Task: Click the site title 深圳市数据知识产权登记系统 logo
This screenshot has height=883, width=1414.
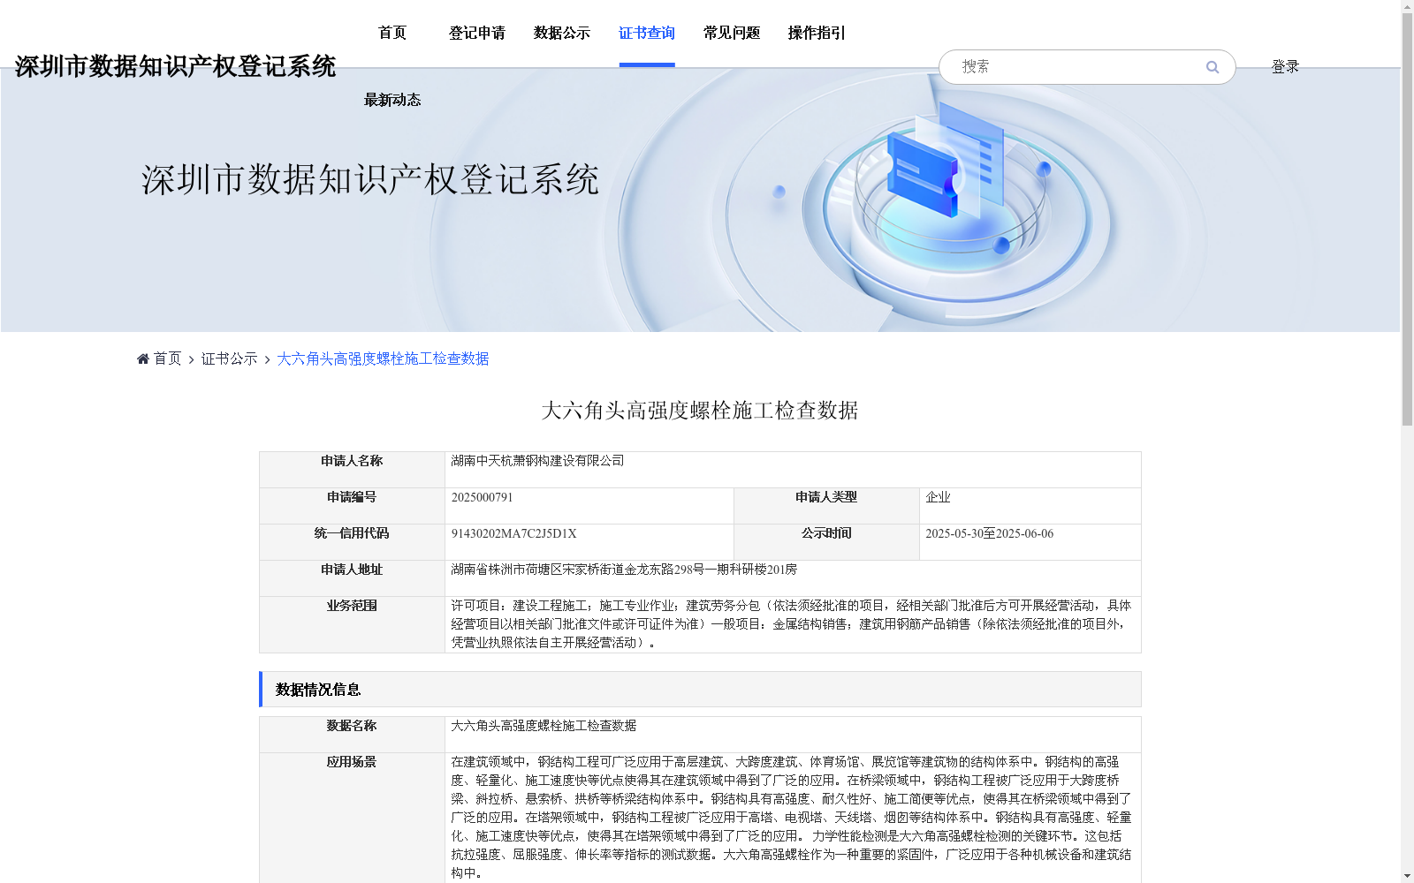Action: [x=175, y=66]
